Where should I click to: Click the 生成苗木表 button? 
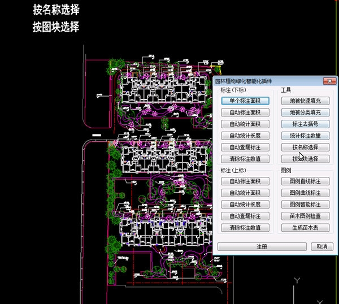(x=305, y=228)
